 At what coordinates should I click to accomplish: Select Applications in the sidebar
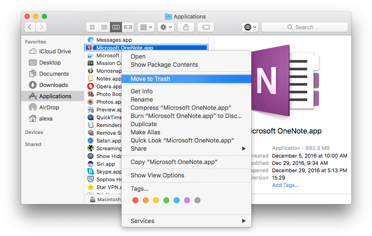[x=53, y=96]
